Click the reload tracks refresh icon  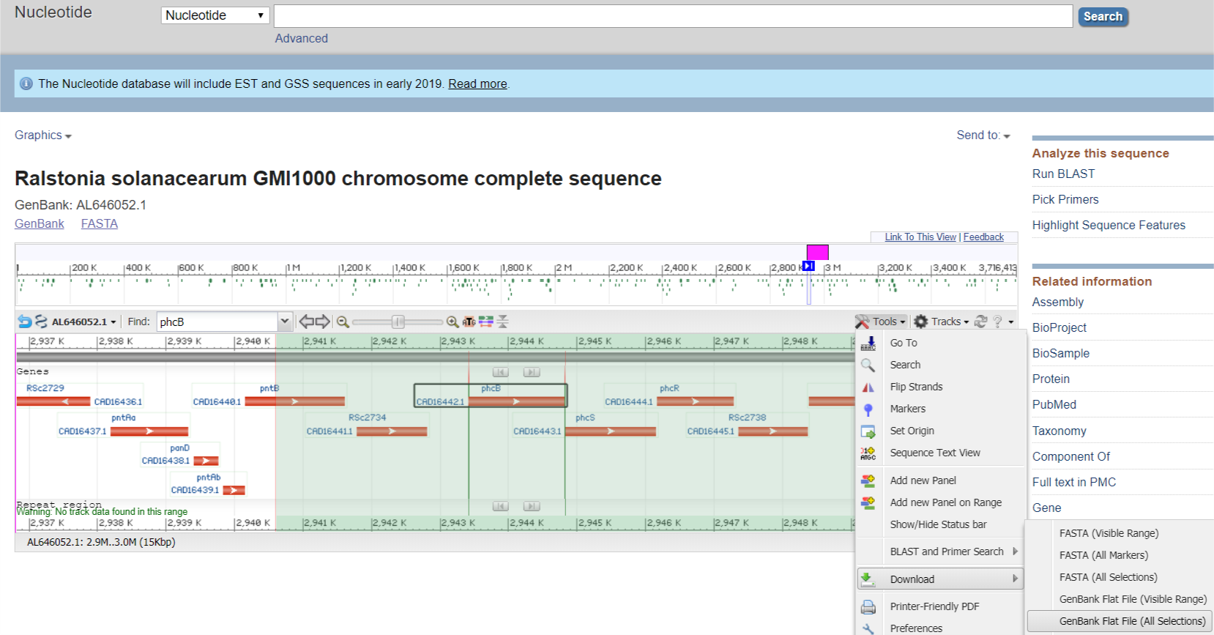(981, 322)
